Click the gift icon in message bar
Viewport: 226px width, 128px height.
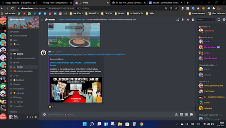[176, 114]
